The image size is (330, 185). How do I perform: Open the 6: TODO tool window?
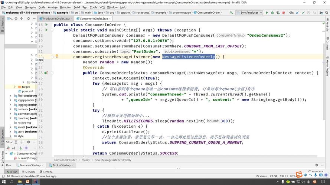coord(29,172)
